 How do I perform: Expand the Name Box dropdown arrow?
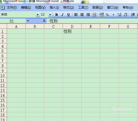coord(28,21)
